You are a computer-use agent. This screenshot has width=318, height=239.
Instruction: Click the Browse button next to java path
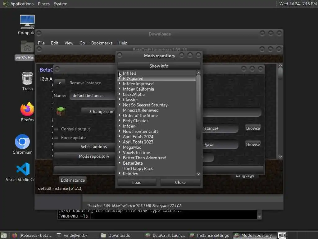[x=253, y=144]
